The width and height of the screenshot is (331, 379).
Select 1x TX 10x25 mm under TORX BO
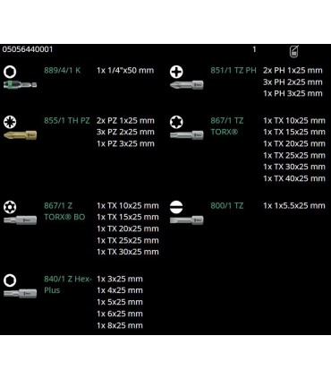128,205
